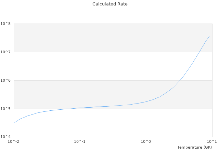Select the "Temperature (GK)" x-axis title
Viewport: 219px width, 164px height.
tap(194, 147)
